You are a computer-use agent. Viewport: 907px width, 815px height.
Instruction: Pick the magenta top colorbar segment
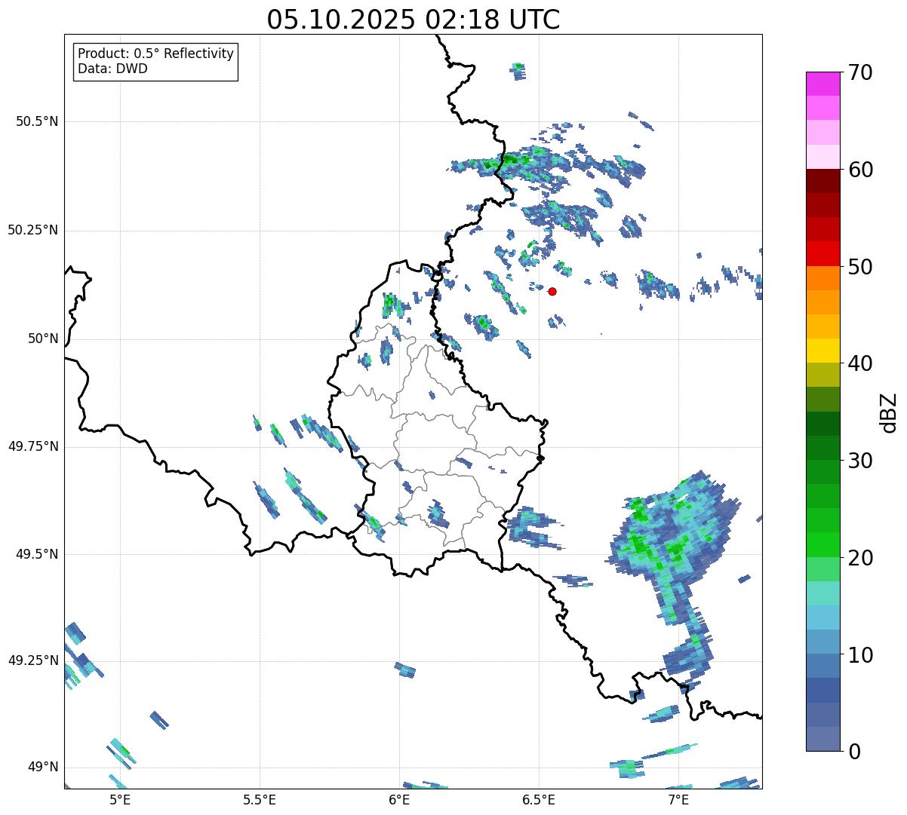pyautogui.click(x=823, y=84)
